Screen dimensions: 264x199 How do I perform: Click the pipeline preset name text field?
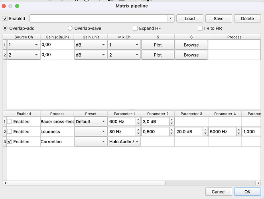(99, 18)
